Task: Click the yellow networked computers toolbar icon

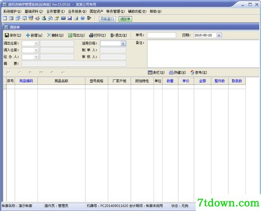Action: click(31, 18)
